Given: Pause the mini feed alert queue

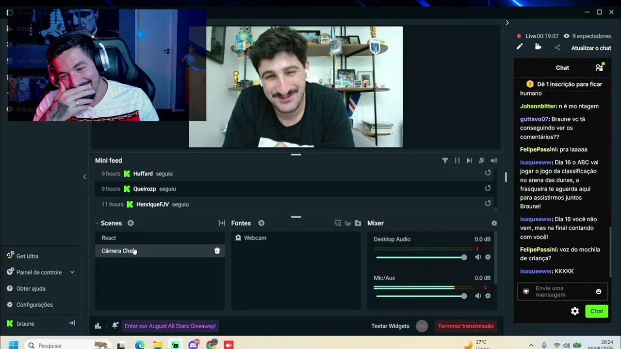Looking at the screenshot, I should click(457, 160).
